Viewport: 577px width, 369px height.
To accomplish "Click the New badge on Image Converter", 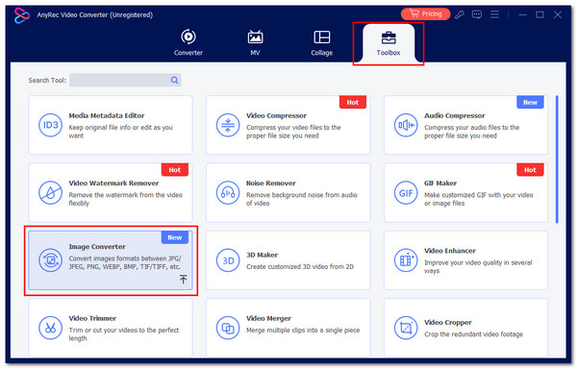I will tap(175, 237).
